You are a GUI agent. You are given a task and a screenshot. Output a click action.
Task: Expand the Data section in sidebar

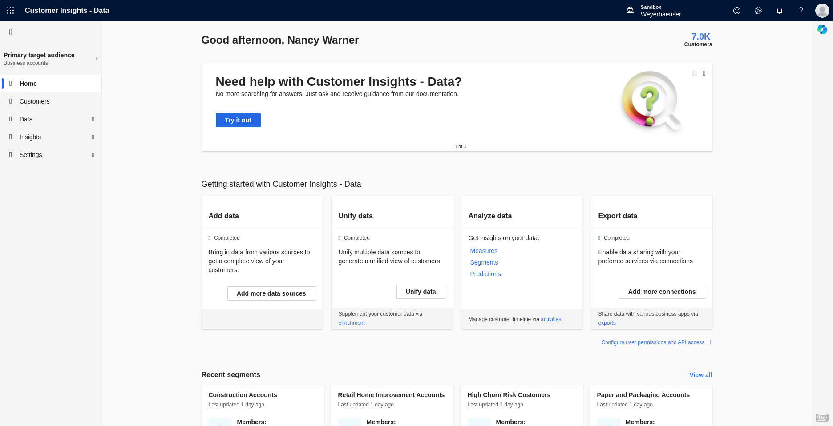point(93,119)
